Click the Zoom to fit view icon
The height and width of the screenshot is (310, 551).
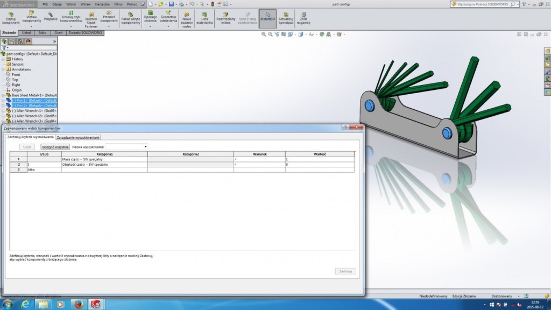(x=264, y=34)
